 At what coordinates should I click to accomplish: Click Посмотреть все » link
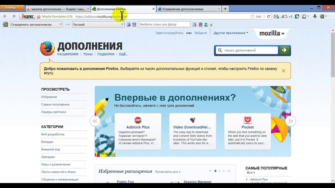[x=167, y=172]
